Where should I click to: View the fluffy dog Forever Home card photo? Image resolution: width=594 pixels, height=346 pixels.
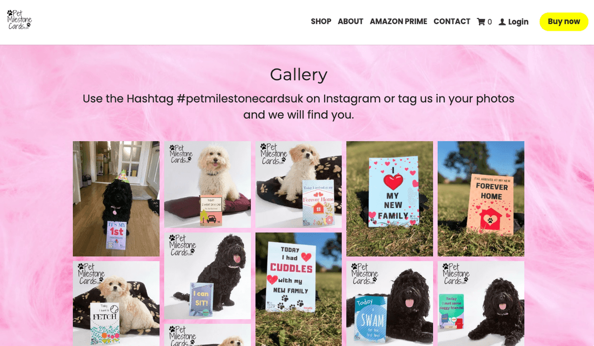pyautogui.click(x=298, y=184)
